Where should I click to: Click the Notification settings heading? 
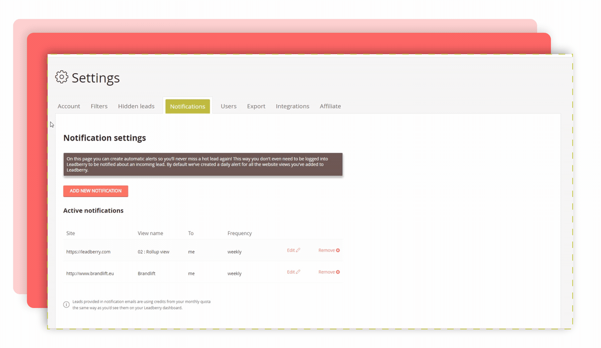(x=105, y=138)
